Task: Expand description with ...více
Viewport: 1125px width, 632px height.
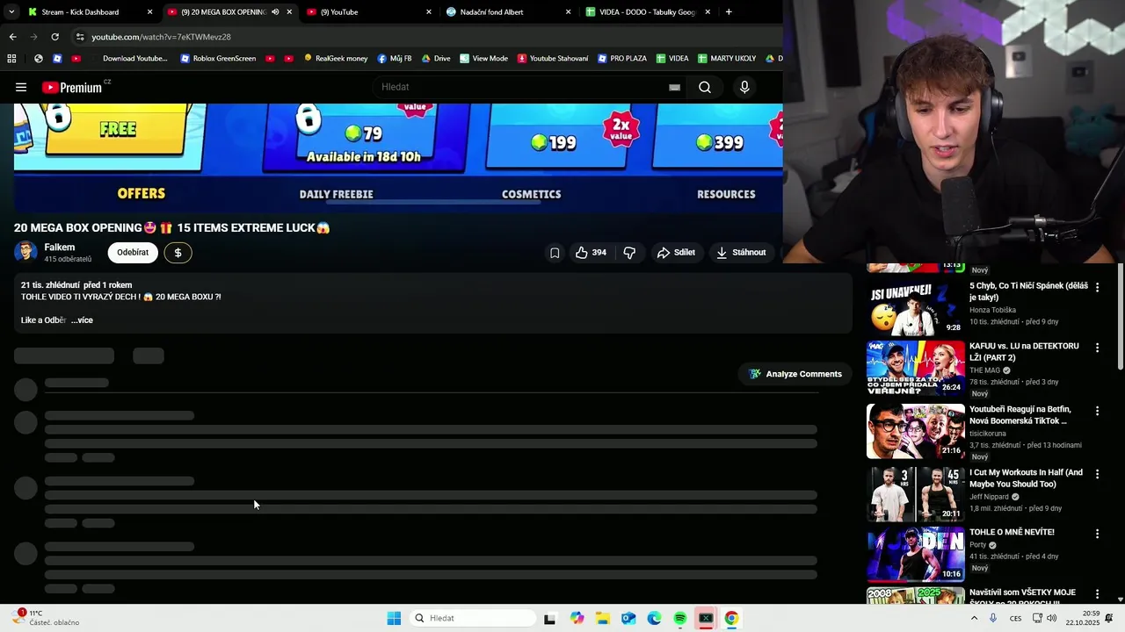Action: coord(82,320)
